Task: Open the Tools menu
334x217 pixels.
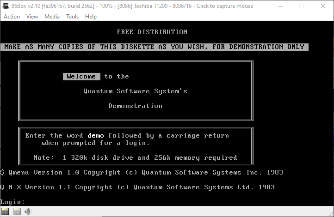Action: pyautogui.click(x=72, y=17)
